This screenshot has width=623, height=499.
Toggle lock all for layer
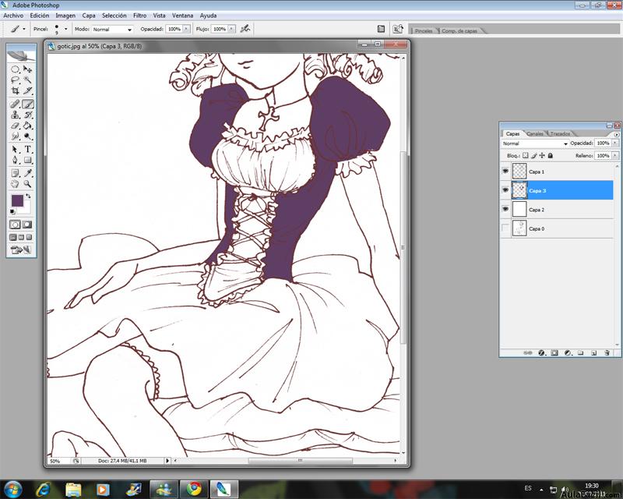click(551, 156)
